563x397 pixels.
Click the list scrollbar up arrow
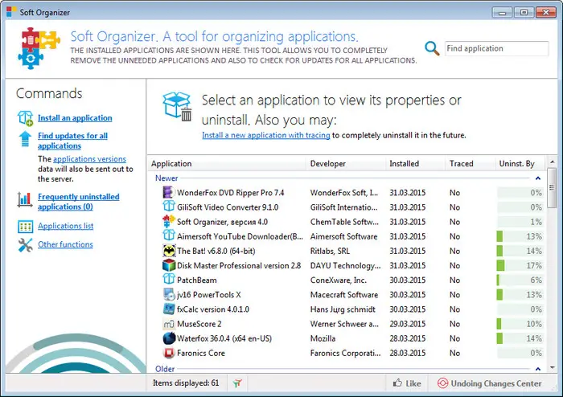pos(553,162)
